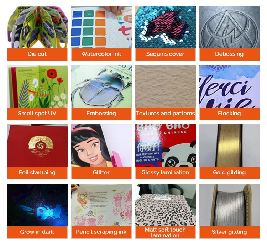Click the Glossy lamination panda image
This screenshot has width=267, height=247.
click(166, 146)
